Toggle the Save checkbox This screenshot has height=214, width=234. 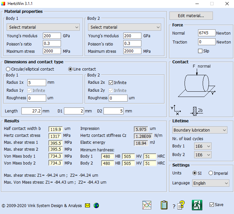[212, 205]
